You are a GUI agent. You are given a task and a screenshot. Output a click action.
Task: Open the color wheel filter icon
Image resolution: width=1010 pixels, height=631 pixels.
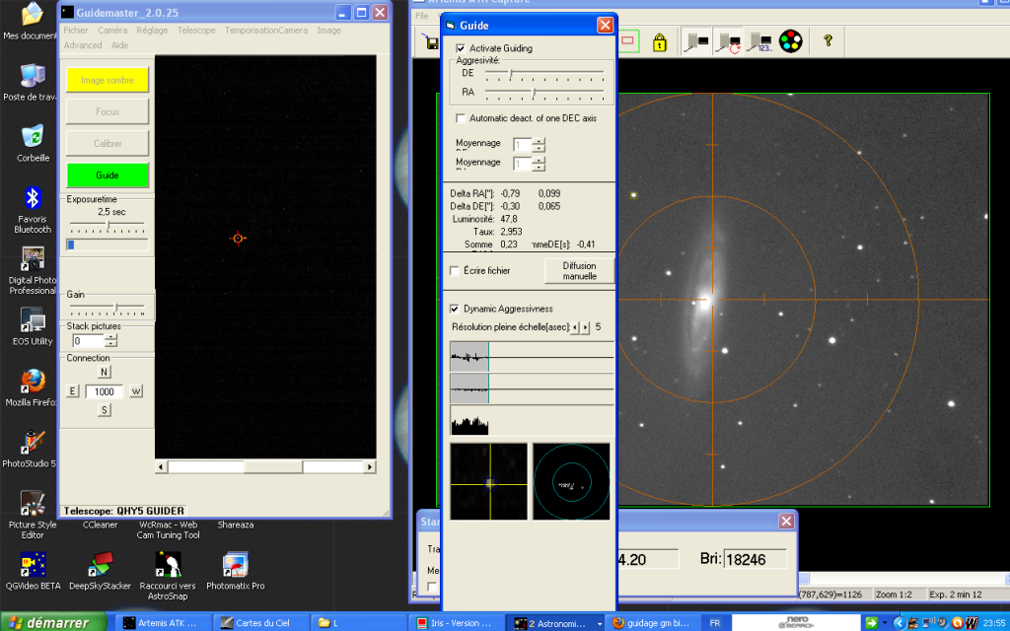pyautogui.click(x=790, y=41)
